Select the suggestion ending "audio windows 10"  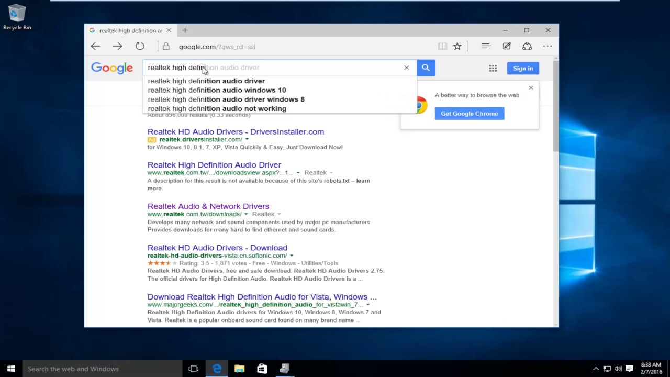coord(280,90)
